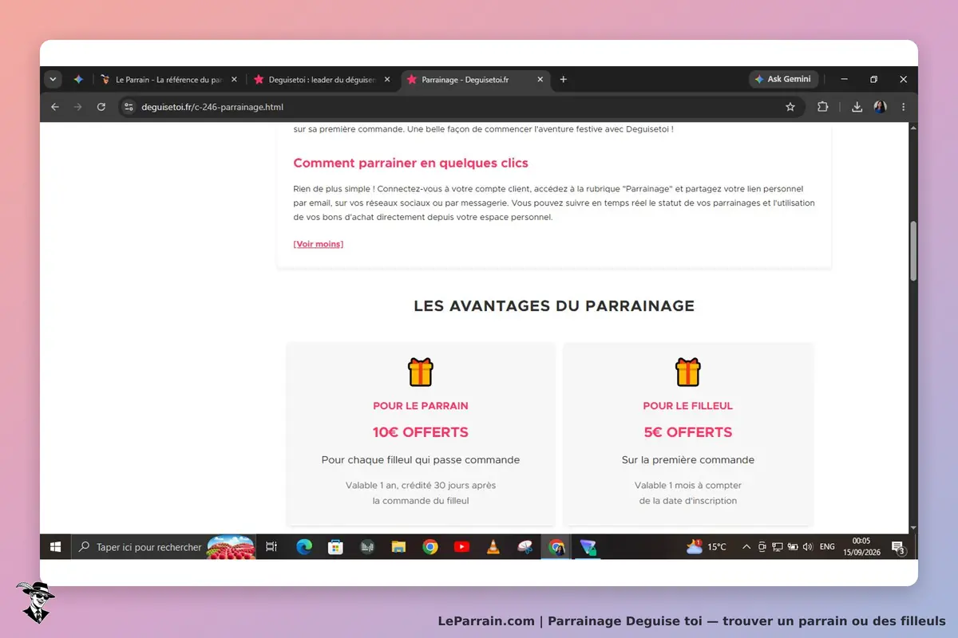Open the notification center icon

coord(898,547)
